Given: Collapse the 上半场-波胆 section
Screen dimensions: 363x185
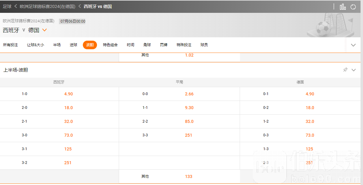Looking at the screenshot, I should (353, 70).
